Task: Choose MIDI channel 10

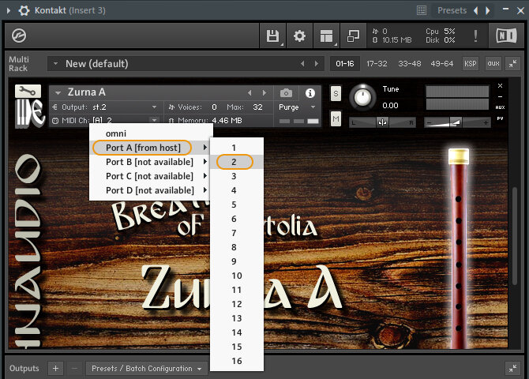Action: pos(237,276)
